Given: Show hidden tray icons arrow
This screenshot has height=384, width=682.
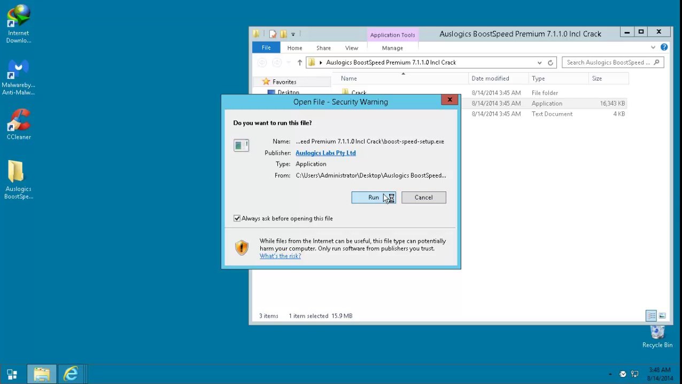Looking at the screenshot, I should click(x=610, y=374).
